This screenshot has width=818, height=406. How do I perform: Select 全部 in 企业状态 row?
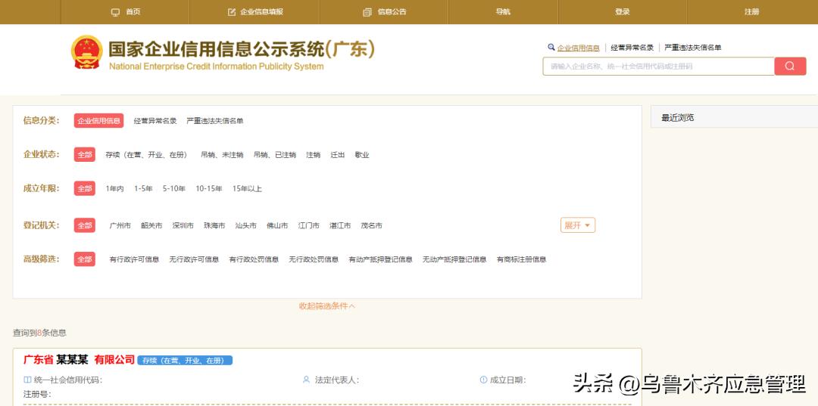[x=85, y=154]
